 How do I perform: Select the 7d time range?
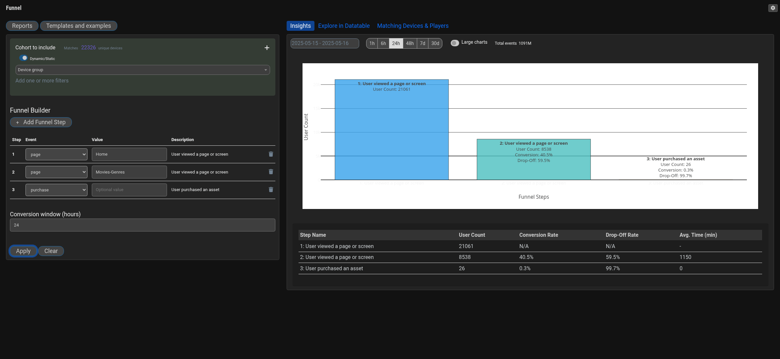click(422, 43)
